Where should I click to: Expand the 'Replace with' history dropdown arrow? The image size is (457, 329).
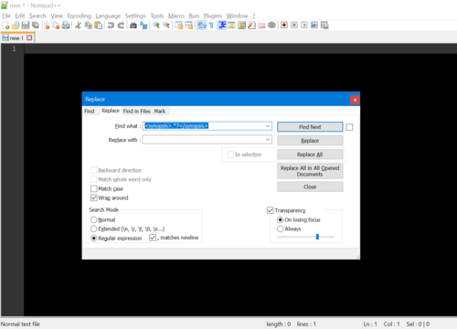tap(268, 140)
